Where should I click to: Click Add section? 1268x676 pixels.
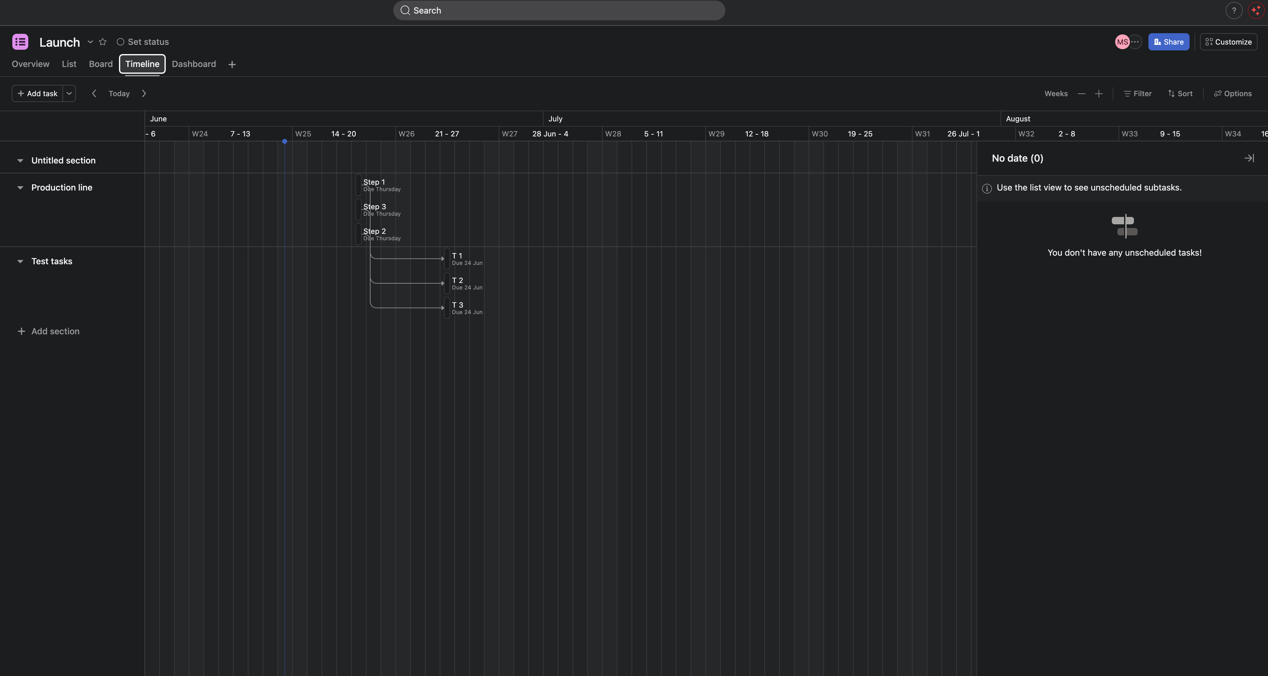point(48,331)
